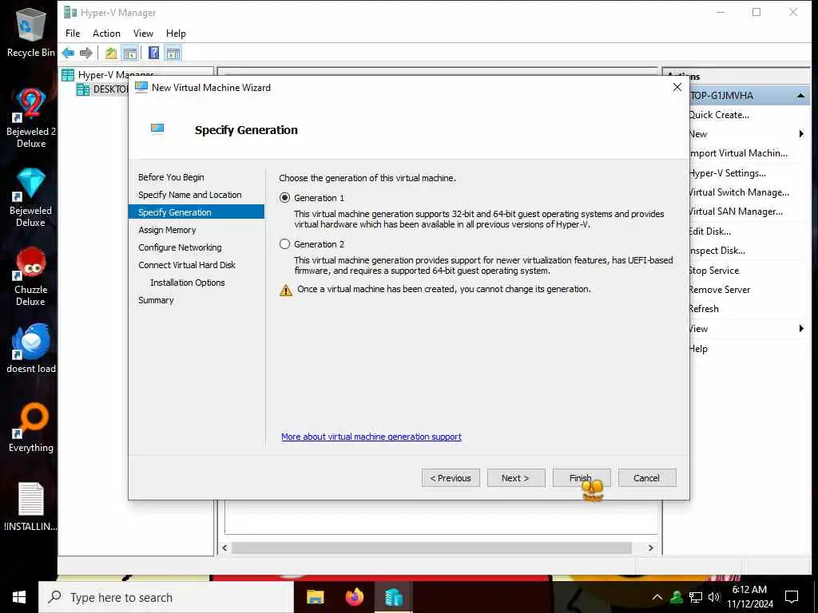Go to Specify Name and Location step
This screenshot has height=613, width=818.
tap(190, 195)
